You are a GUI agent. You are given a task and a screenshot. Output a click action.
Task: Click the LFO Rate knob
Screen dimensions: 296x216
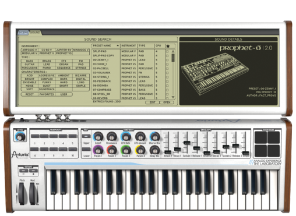pyautogui.click(x=126, y=137)
